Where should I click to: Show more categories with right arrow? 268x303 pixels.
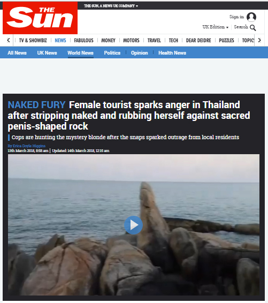click(259, 40)
